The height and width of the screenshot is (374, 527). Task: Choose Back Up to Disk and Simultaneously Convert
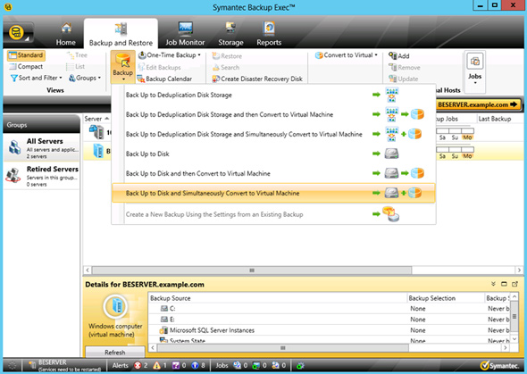tap(274, 193)
